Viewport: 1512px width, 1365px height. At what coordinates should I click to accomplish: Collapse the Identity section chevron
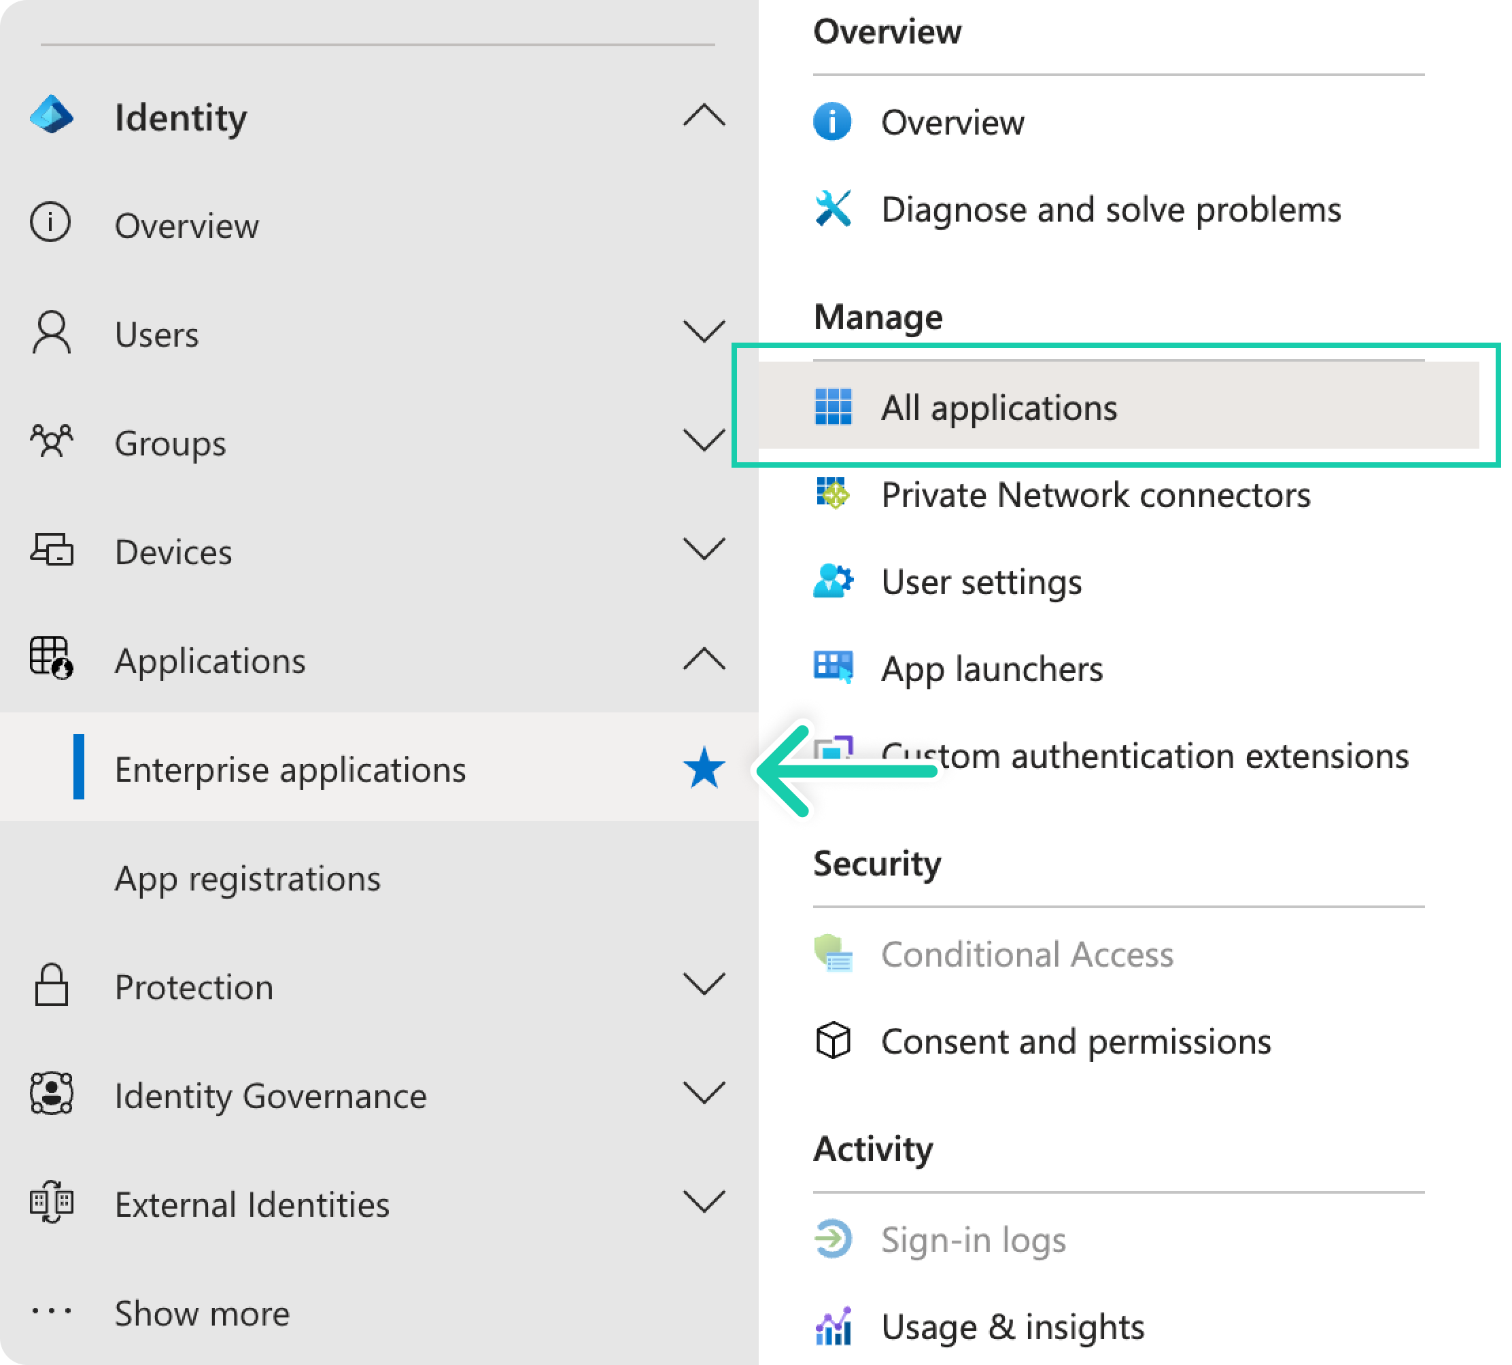click(704, 116)
